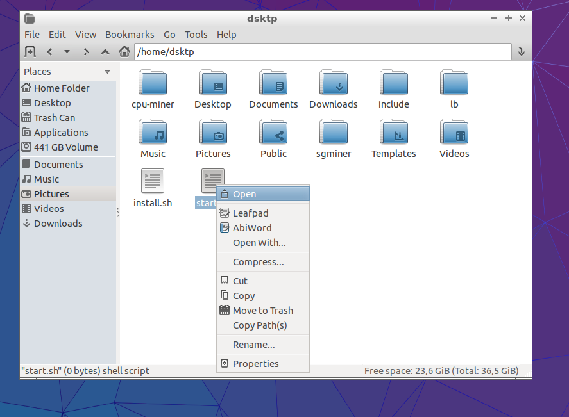Click the /home/dsktp path field
Image resolution: width=569 pixels, height=417 pixels.
coord(321,52)
